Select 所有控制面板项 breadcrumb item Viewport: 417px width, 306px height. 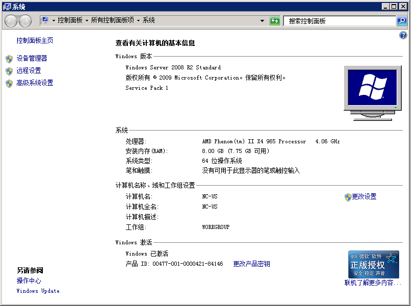[113, 20]
